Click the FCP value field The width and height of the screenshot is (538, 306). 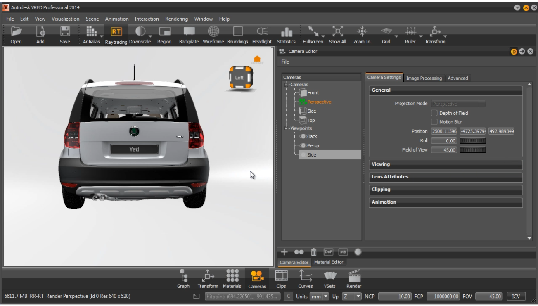point(443,296)
